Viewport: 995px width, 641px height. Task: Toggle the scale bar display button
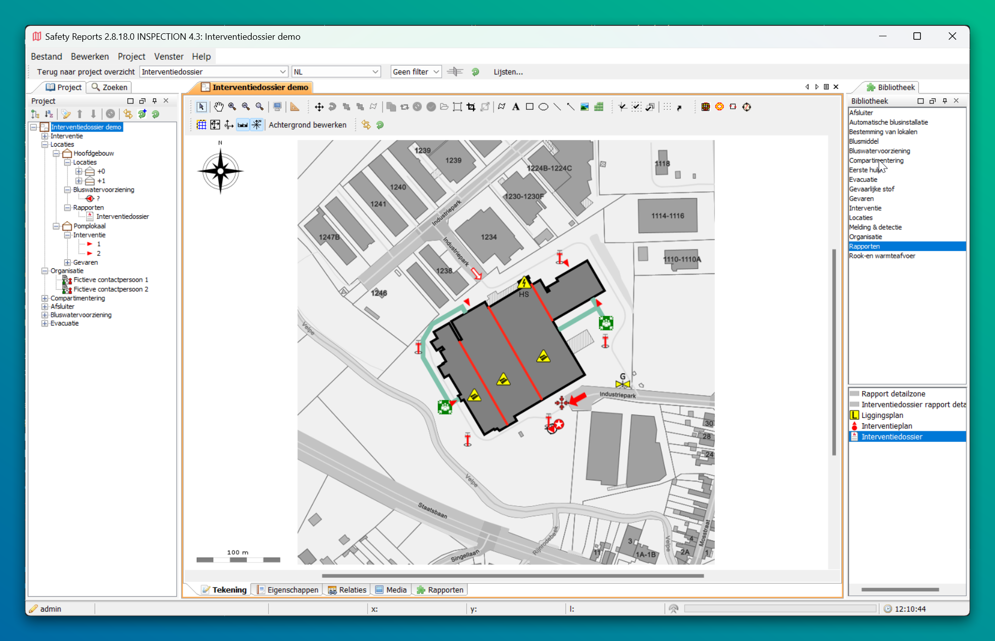click(243, 125)
